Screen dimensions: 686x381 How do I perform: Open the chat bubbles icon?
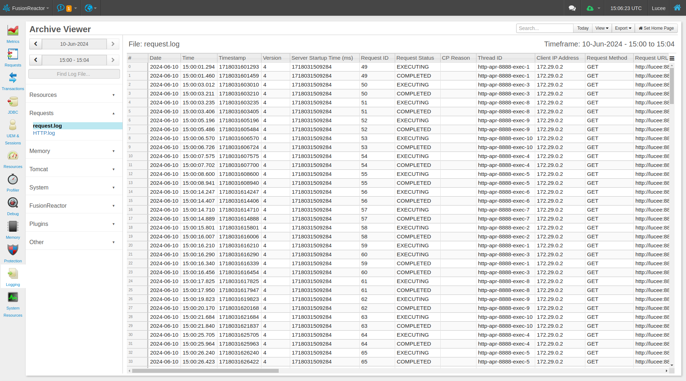[x=572, y=8]
